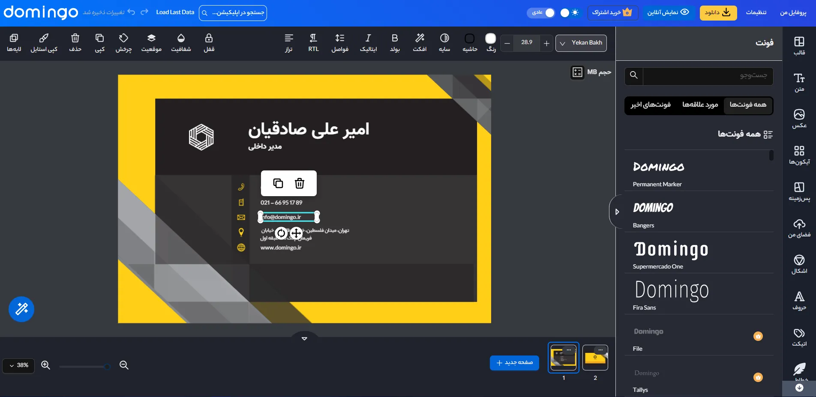This screenshot has height=397, width=816.
Task: Open the Photo (عکس) sidebar panel
Action: 799,119
